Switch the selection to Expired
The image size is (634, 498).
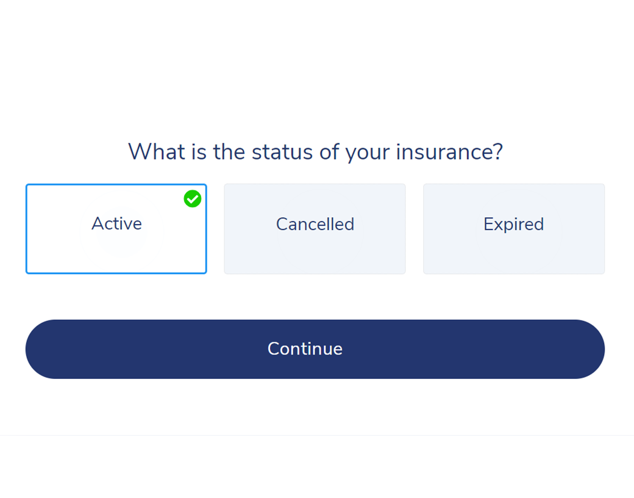pyautogui.click(x=514, y=229)
